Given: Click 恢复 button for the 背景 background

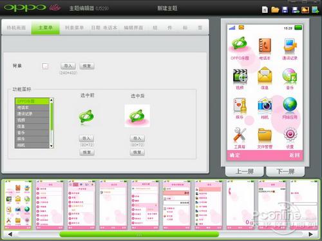Looking at the screenshot, I should 87,66.
